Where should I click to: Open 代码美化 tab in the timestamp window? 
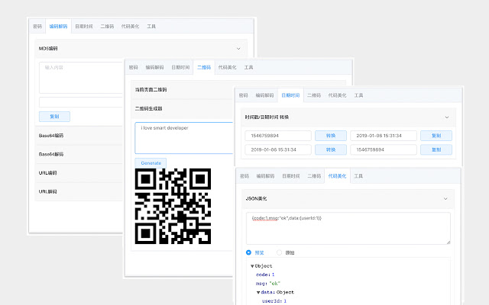[338, 95]
